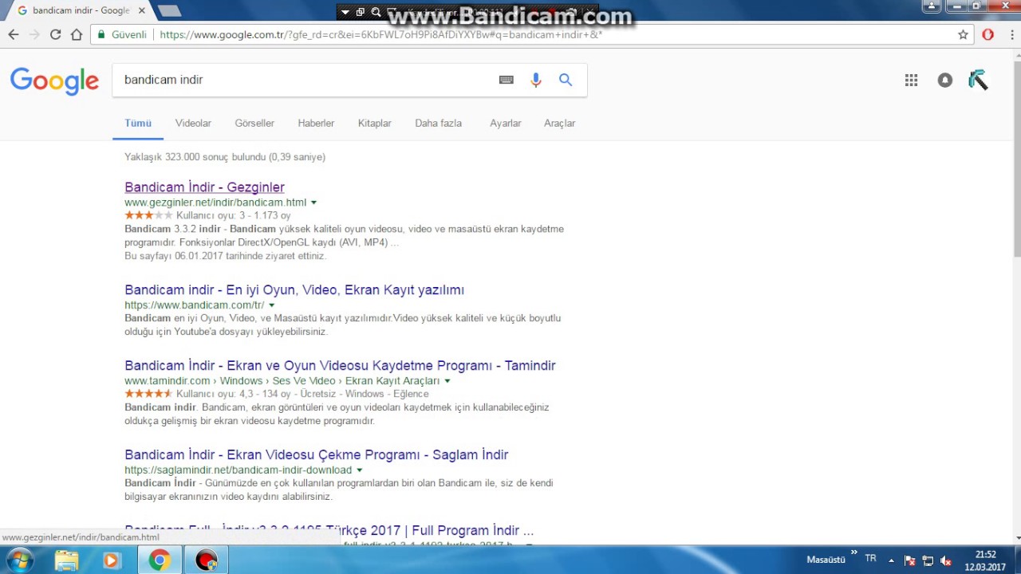Switch to the Videolar tab

(193, 123)
